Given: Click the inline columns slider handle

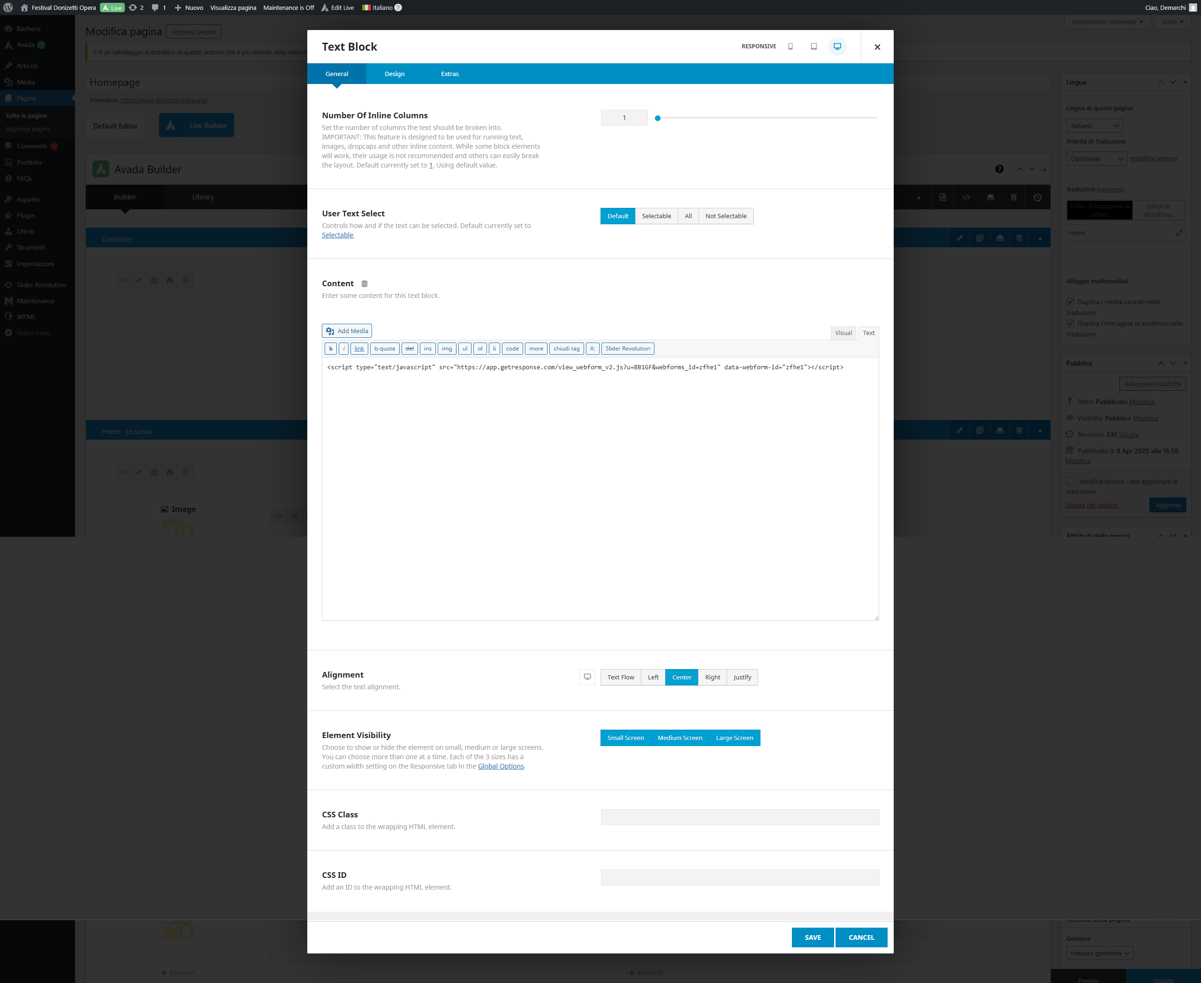Looking at the screenshot, I should tap(657, 118).
